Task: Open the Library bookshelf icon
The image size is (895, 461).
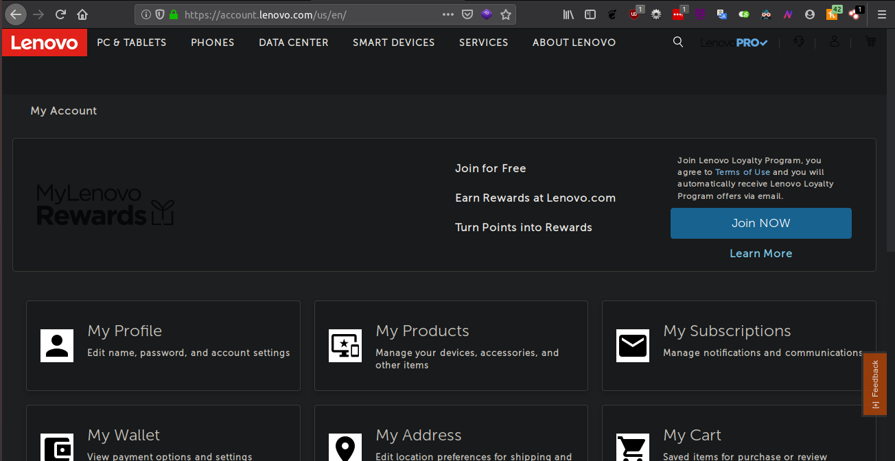Action: pyautogui.click(x=568, y=14)
